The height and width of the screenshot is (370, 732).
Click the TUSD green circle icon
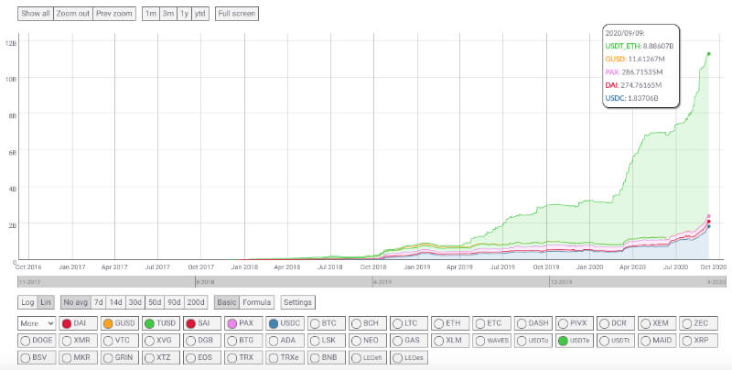149,323
